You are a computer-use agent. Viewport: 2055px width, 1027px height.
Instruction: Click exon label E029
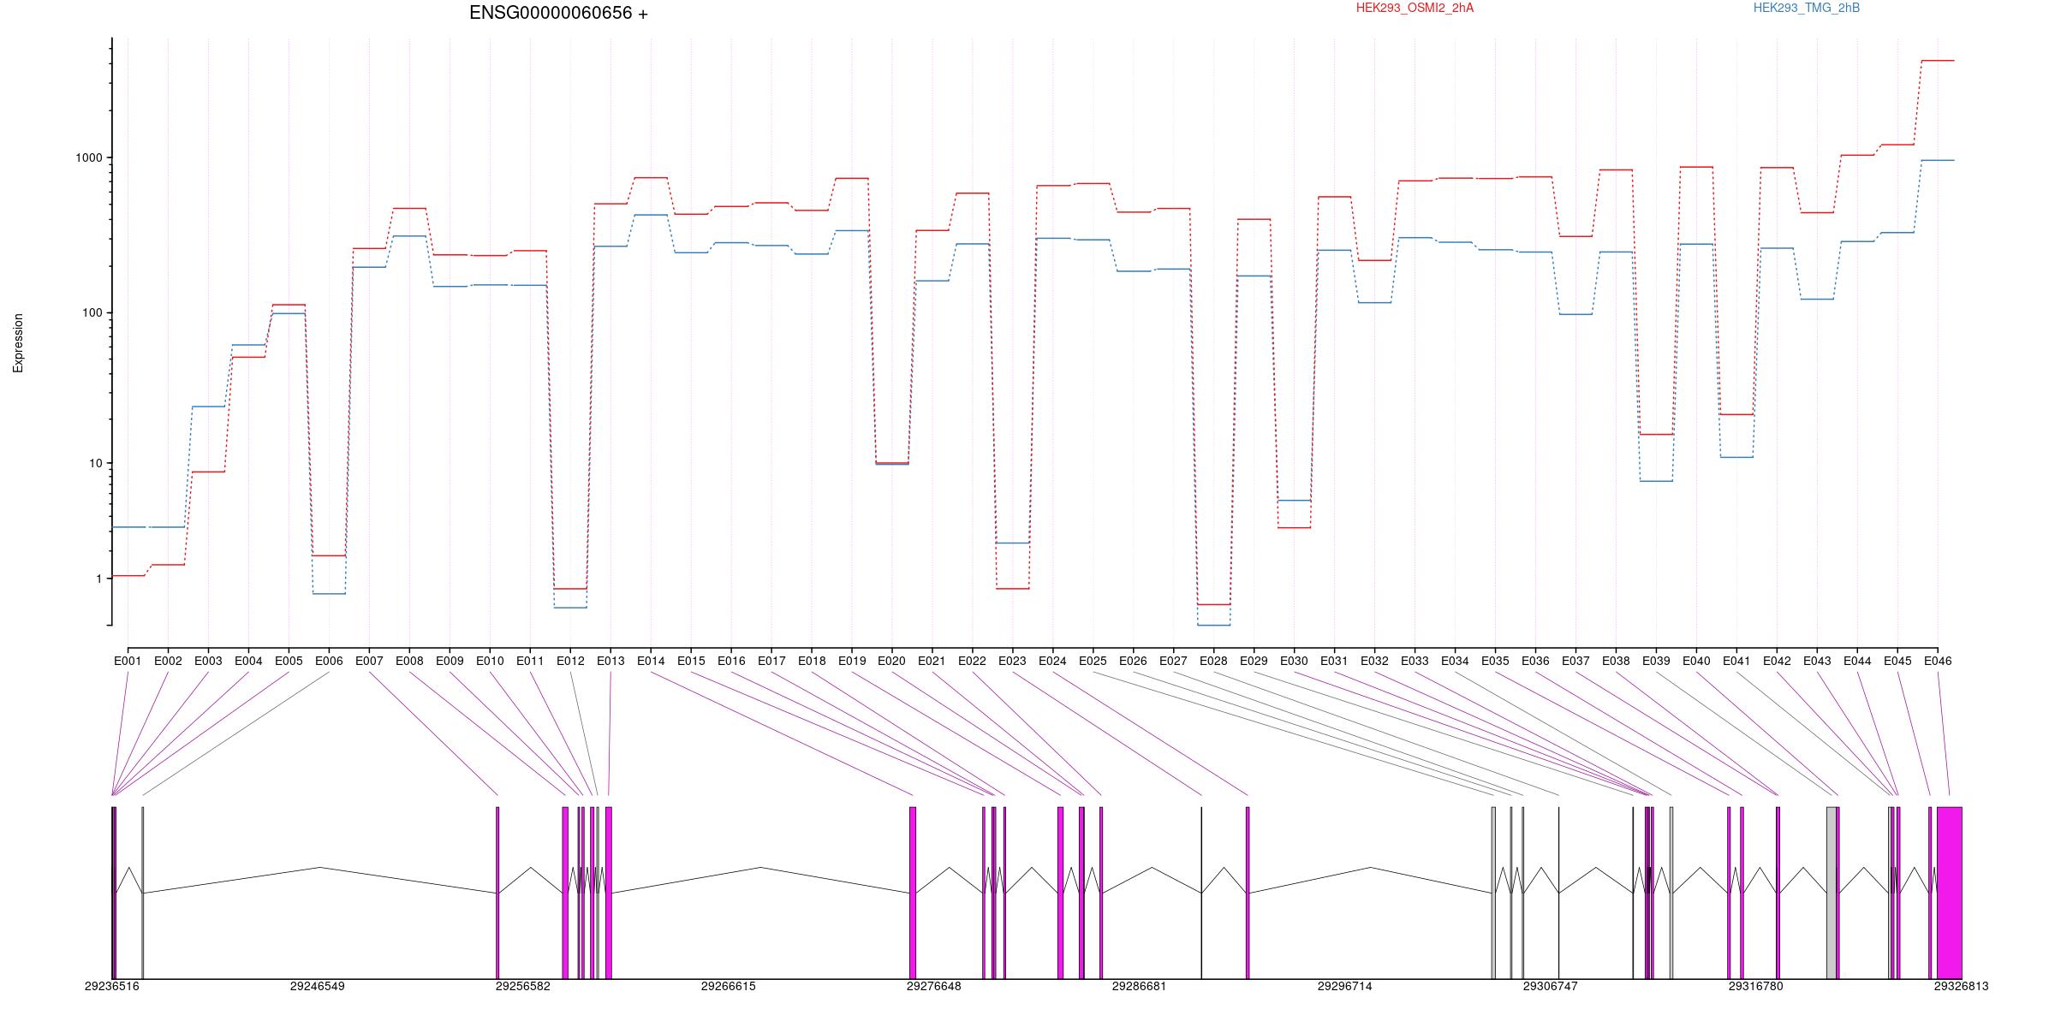click(x=1254, y=661)
